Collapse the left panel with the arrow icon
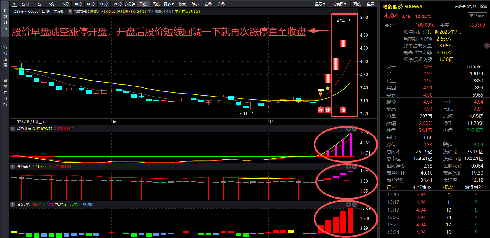 [15, 4]
